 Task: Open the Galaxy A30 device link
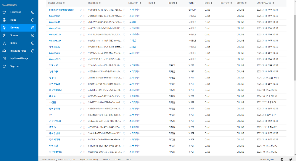pos(54,22)
